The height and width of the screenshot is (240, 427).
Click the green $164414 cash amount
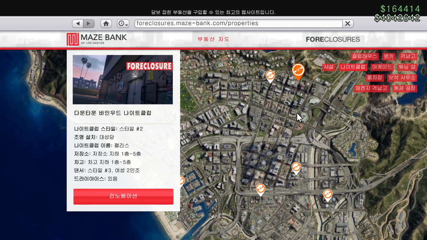(x=400, y=9)
